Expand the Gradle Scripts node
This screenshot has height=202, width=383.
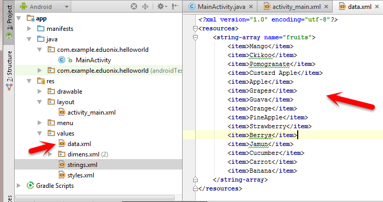(x=19, y=185)
